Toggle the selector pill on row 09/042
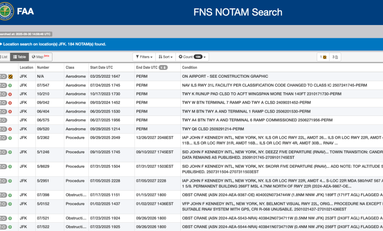383x231 pixels. pyautogui.click(x=3, y=103)
